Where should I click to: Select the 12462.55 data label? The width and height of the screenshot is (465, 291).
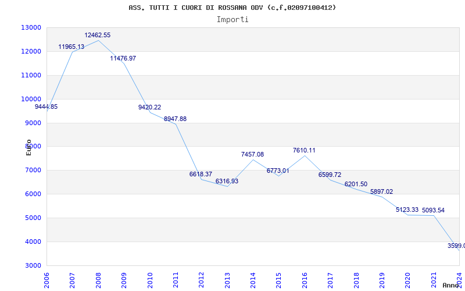coord(97,35)
